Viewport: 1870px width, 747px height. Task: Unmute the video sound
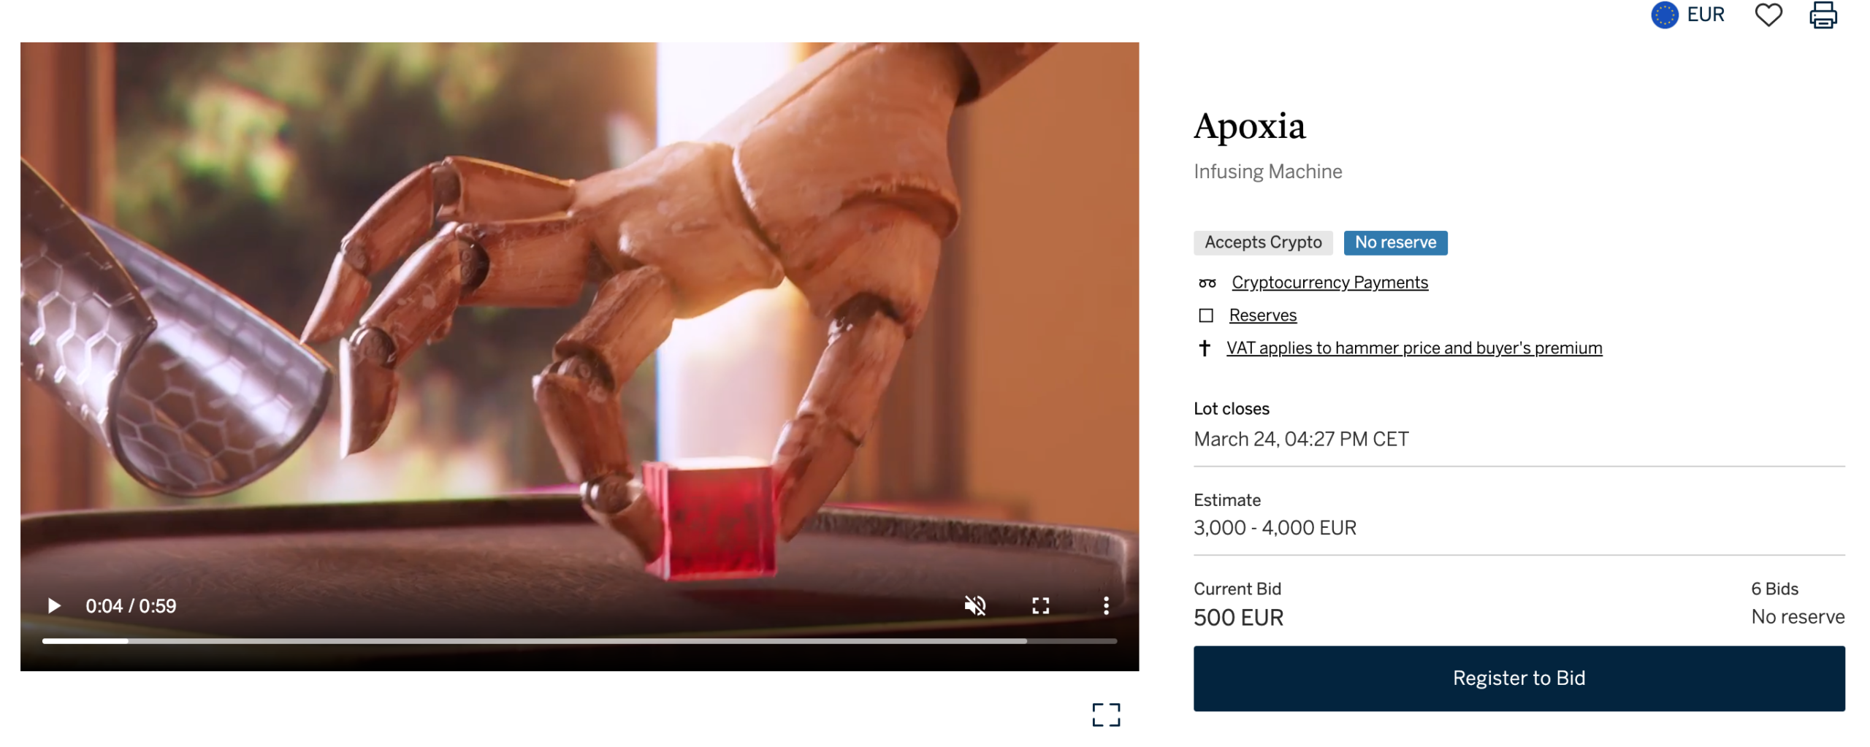pyautogui.click(x=974, y=605)
